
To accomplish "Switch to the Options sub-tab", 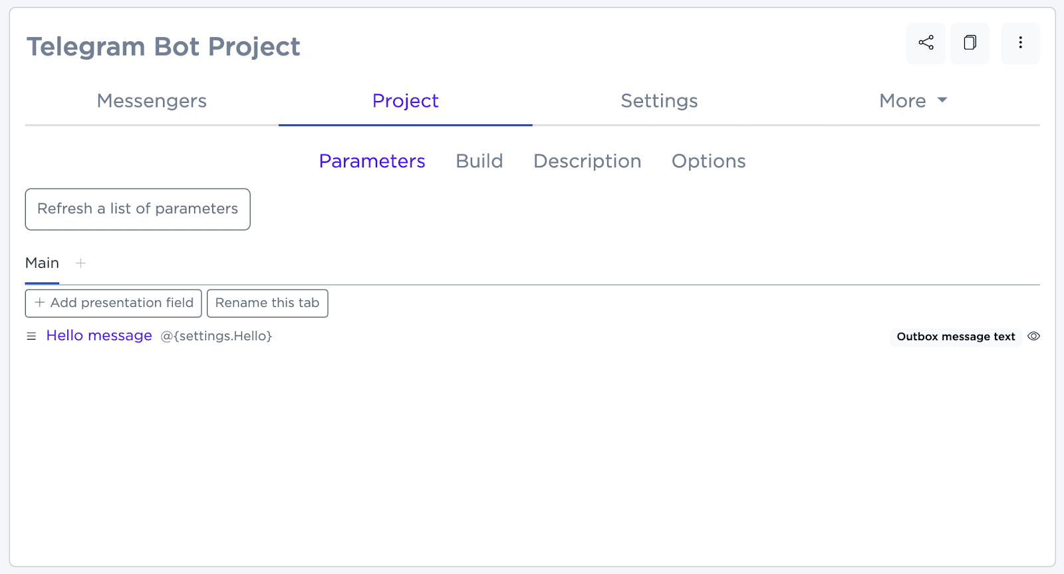I will point(708,161).
